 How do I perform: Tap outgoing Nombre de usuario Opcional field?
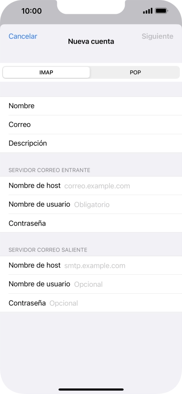[x=91, y=284]
